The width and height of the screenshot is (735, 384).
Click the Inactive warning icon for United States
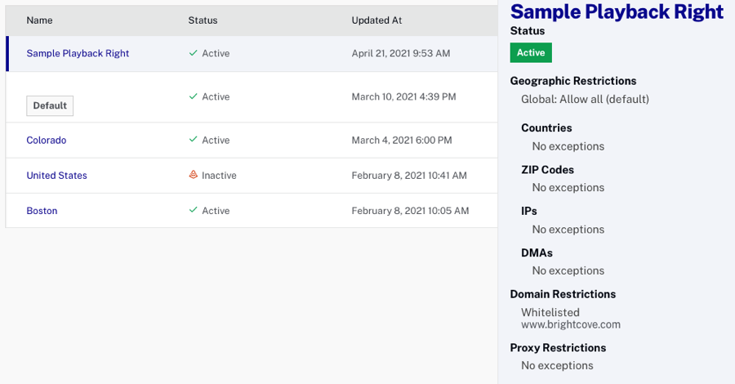(x=193, y=175)
